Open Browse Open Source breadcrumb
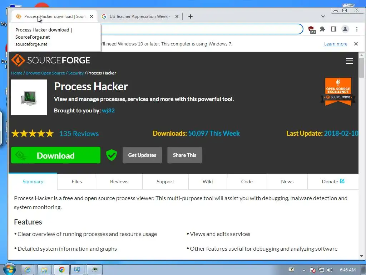 pos(45,73)
